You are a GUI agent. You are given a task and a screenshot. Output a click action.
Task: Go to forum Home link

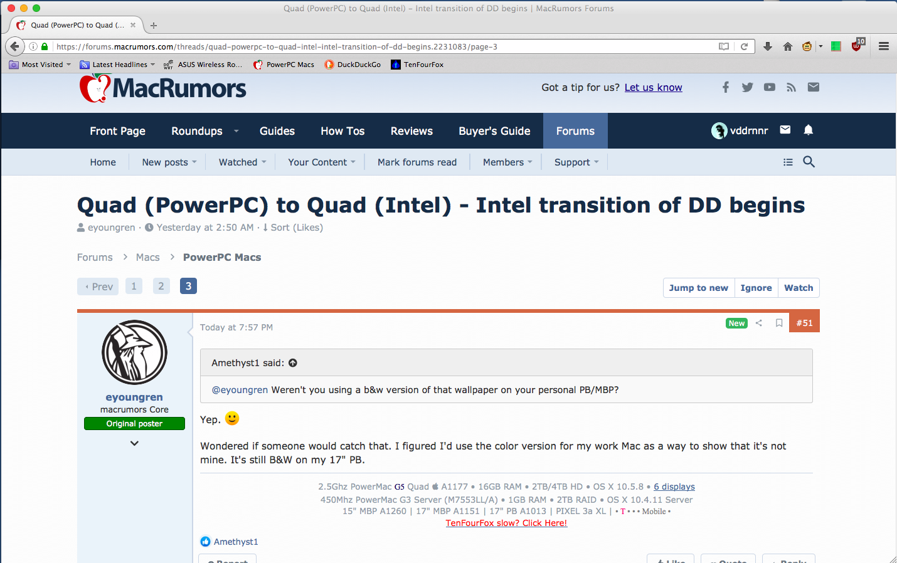pyautogui.click(x=103, y=162)
